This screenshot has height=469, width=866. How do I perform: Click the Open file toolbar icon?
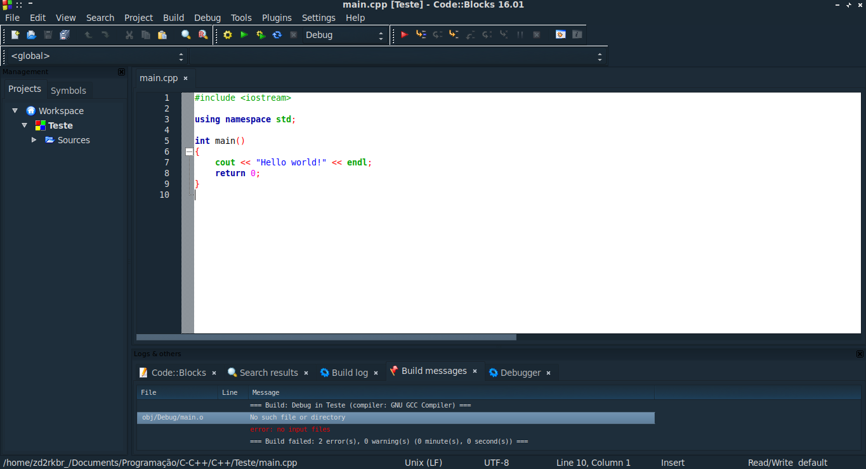tap(31, 35)
